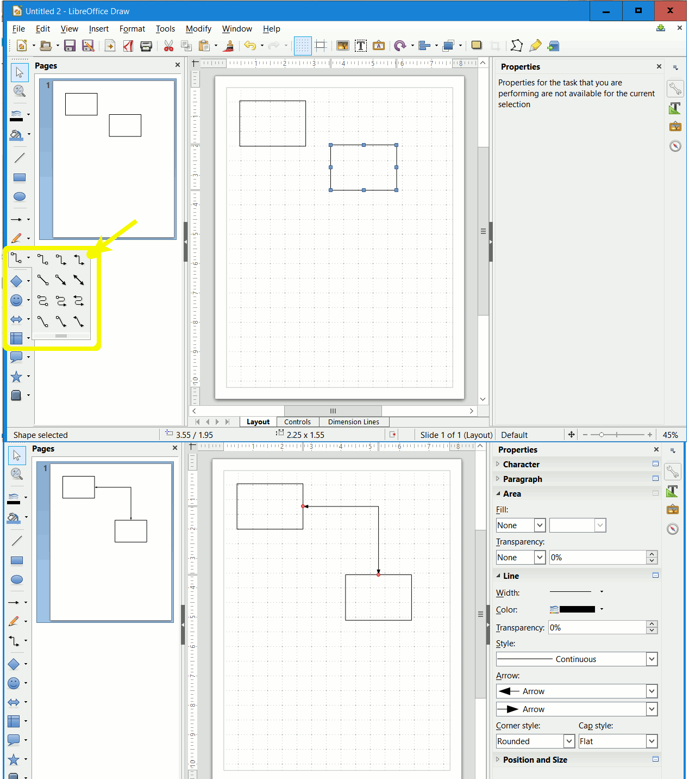Toggle Helplines While Moving

point(321,46)
